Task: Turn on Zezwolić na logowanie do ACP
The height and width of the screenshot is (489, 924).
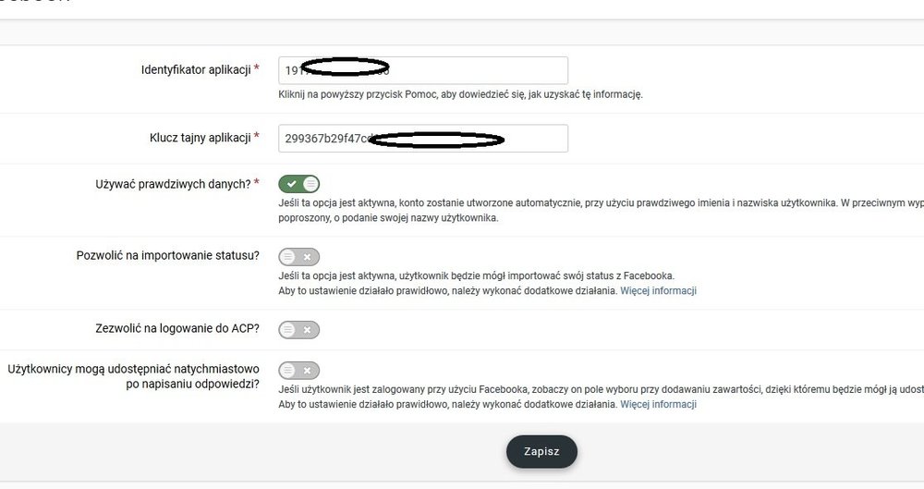Action: [x=299, y=329]
